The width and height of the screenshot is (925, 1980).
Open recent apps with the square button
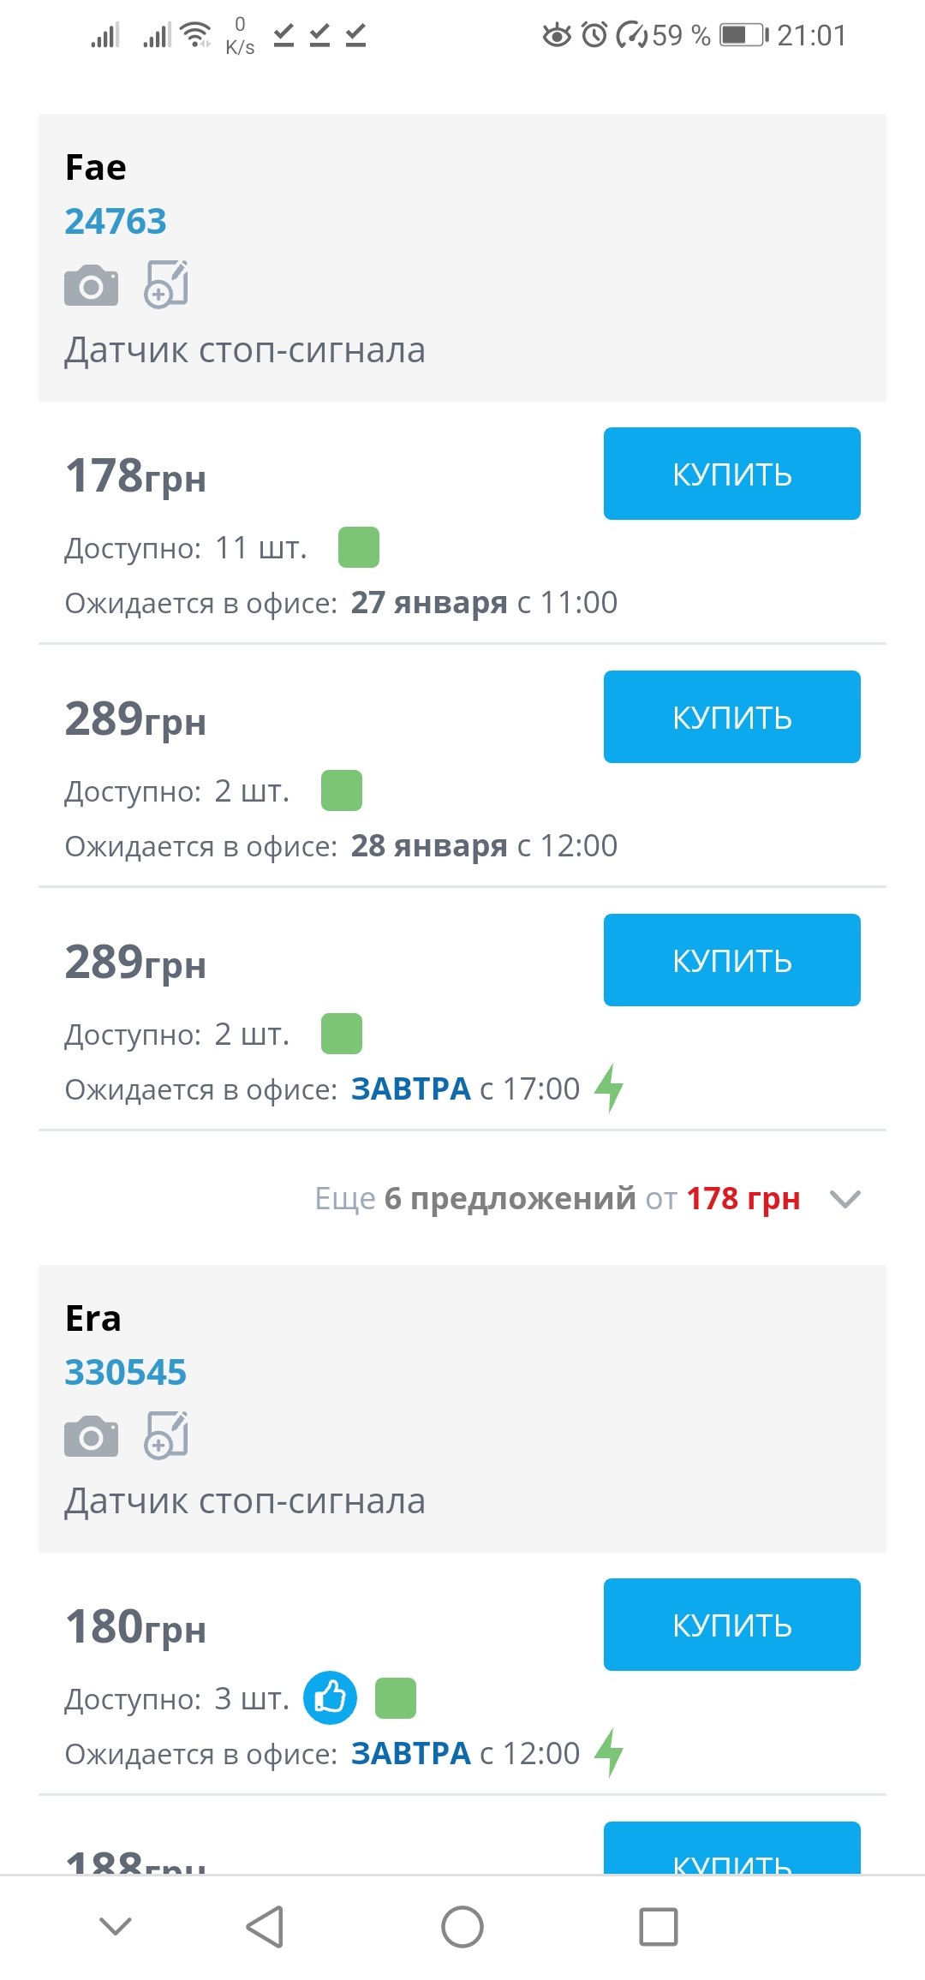[x=659, y=1927]
